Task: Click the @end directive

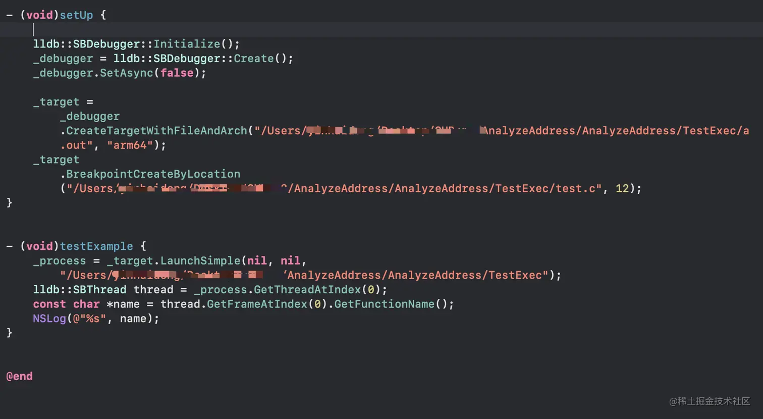Action: [19, 377]
